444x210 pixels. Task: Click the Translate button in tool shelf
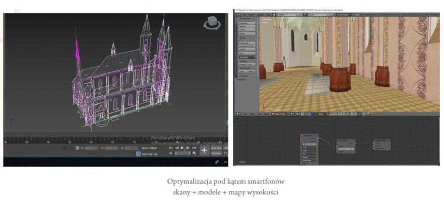247,23
